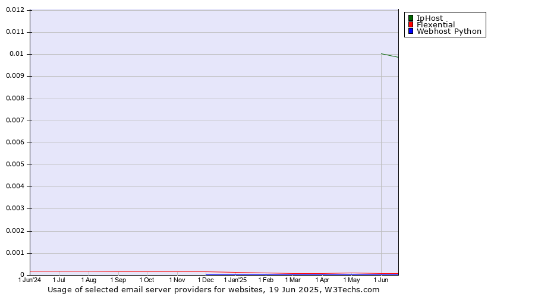Viewport: 535px width, 297px height.
Task: Click the 1 Mar x-axis label
Action: (x=292, y=280)
